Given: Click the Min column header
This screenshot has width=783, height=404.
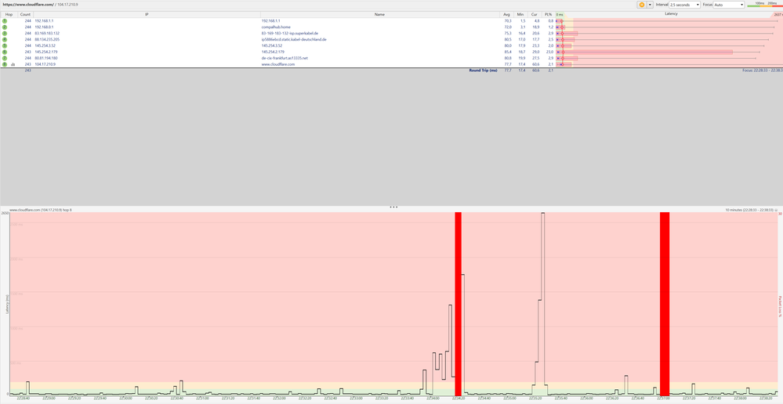Looking at the screenshot, I should (x=521, y=14).
